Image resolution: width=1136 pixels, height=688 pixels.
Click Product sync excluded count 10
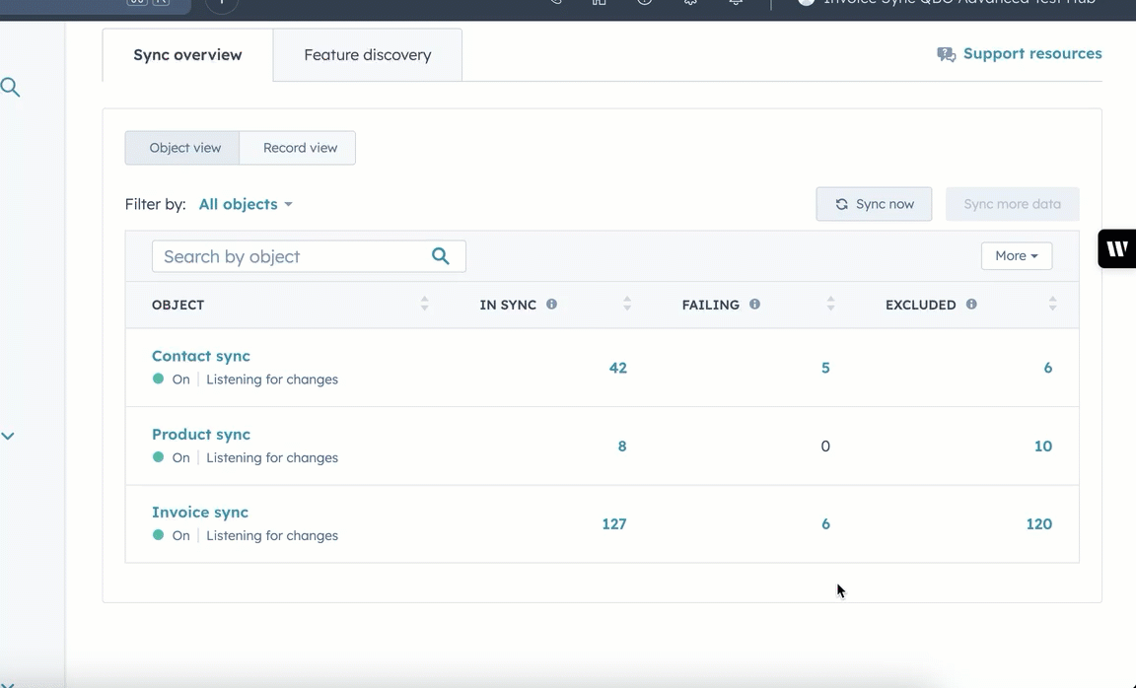(1043, 447)
